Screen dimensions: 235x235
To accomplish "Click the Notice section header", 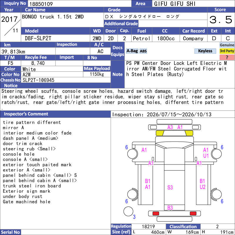I will (56, 85).
